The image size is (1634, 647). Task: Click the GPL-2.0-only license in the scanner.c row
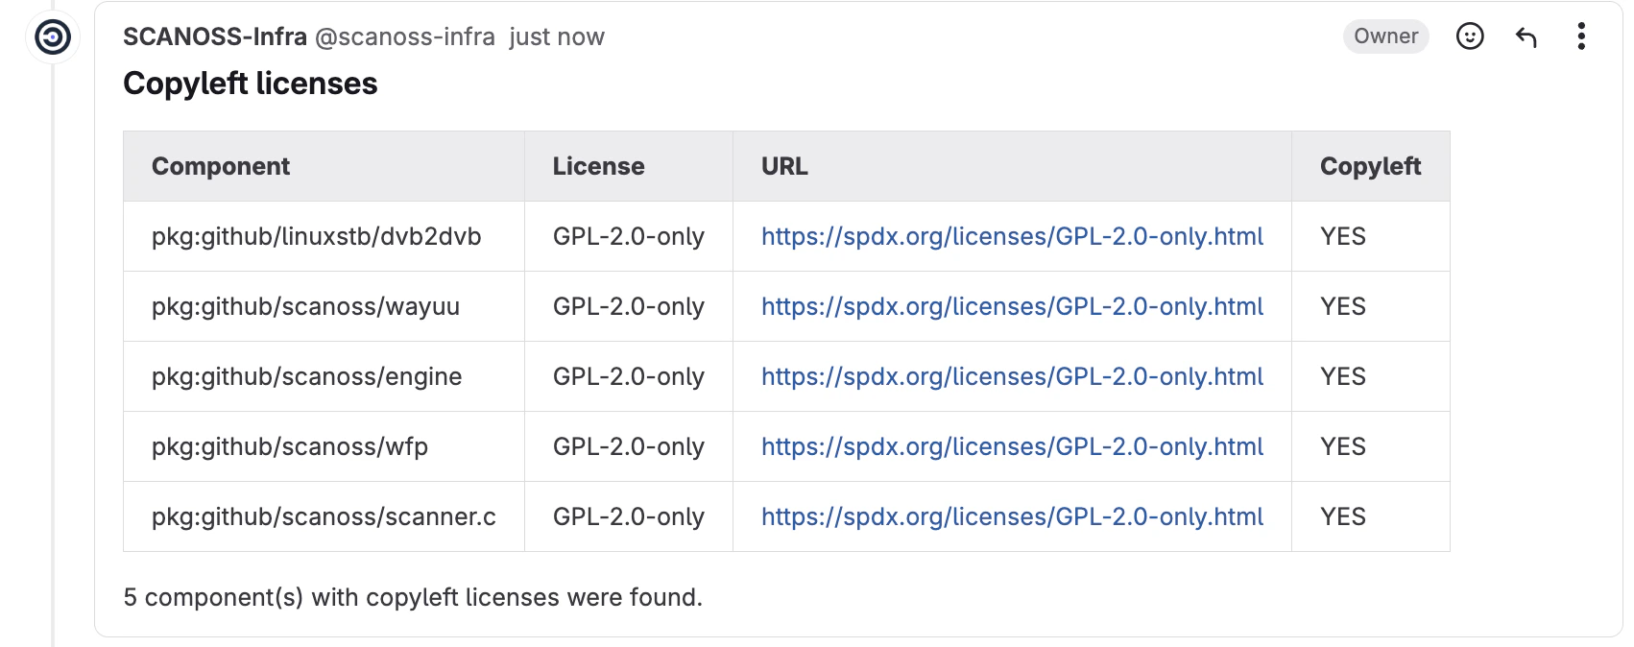tap(629, 516)
